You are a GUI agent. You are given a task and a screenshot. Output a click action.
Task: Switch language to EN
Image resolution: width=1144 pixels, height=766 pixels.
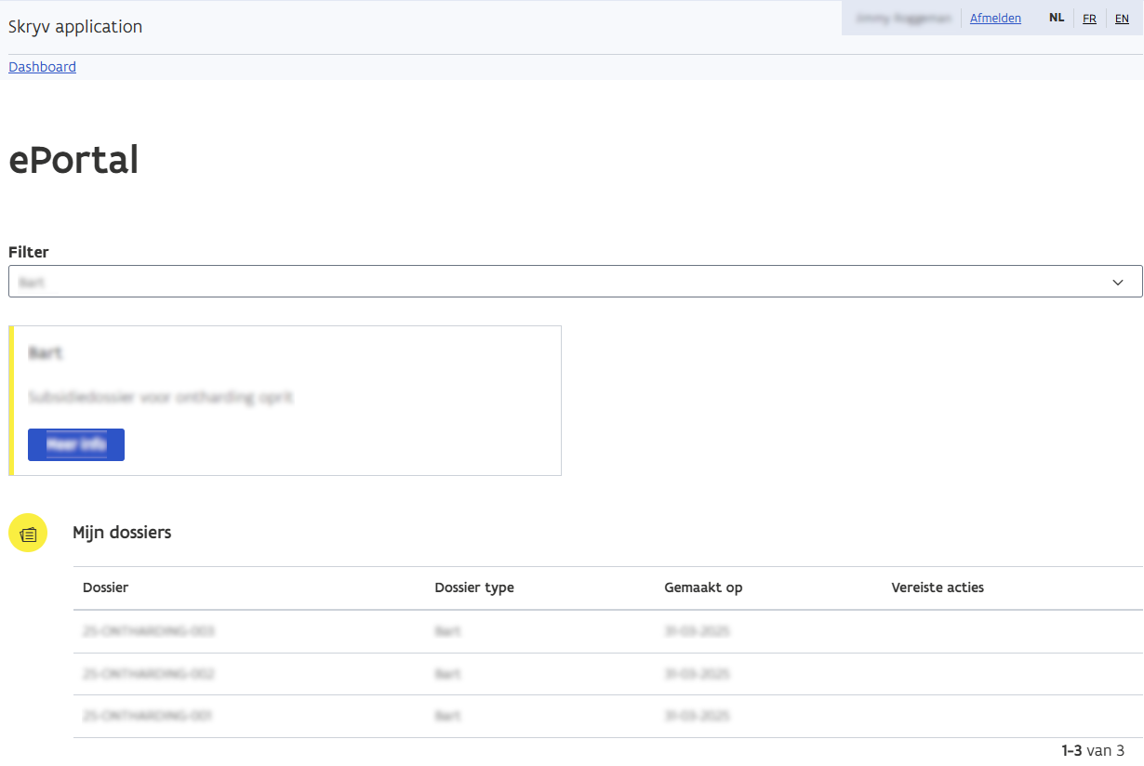click(x=1122, y=19)
